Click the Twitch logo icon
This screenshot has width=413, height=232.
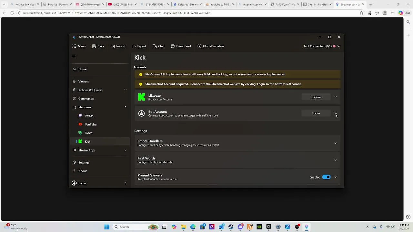[80, 116]
